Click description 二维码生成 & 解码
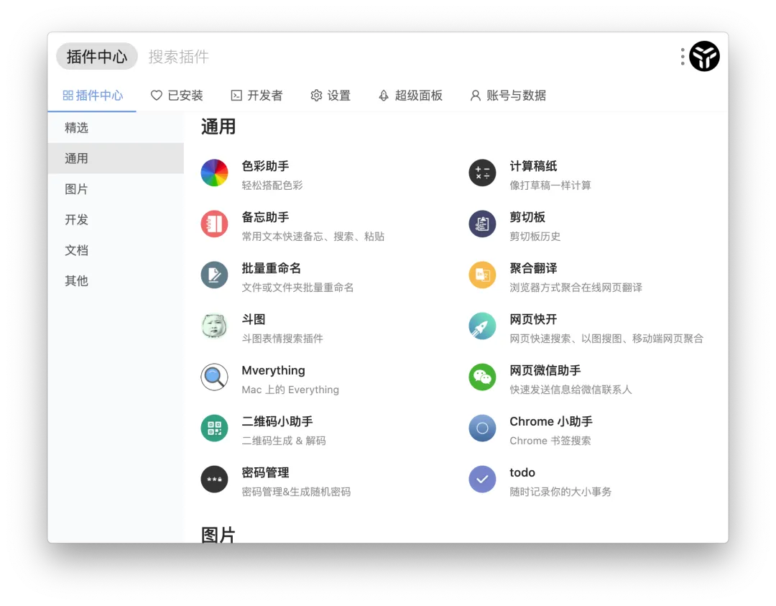 pos(284,441)
